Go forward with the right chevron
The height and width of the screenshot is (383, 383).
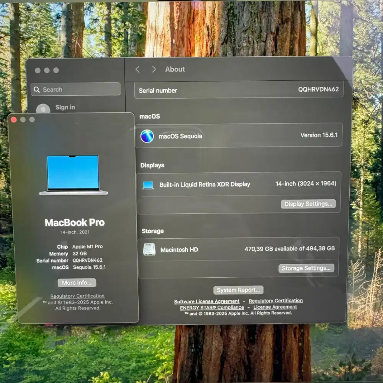point(154,69)
